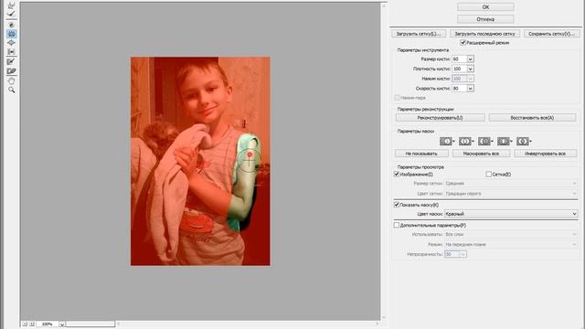Click the Скорость кисти value field
The width and height of the screenshot is (585, 329).
(x=459, y=89)
